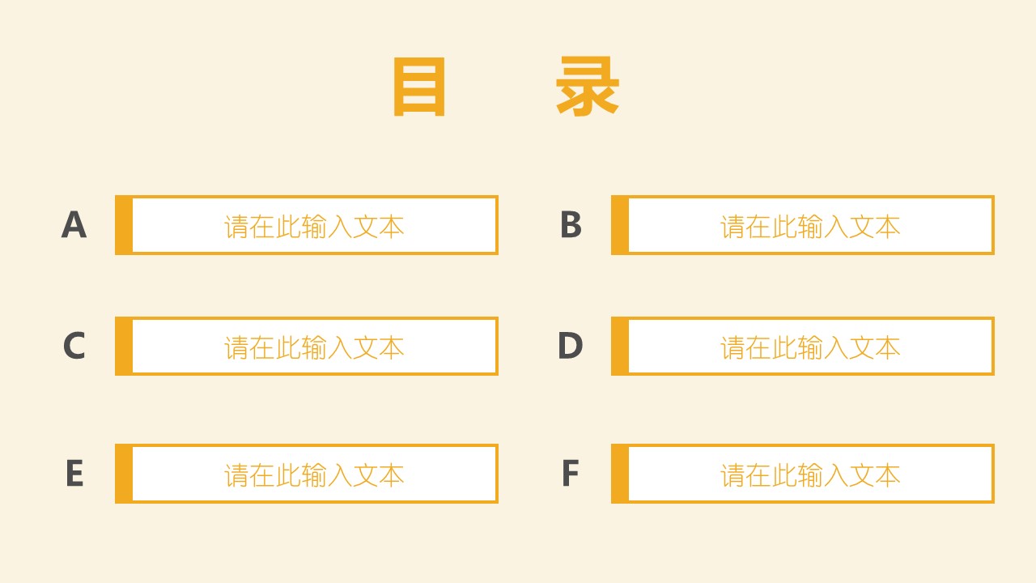Select the letter C label
This screenshot has width=1036, height=583.
click(74, 346)
